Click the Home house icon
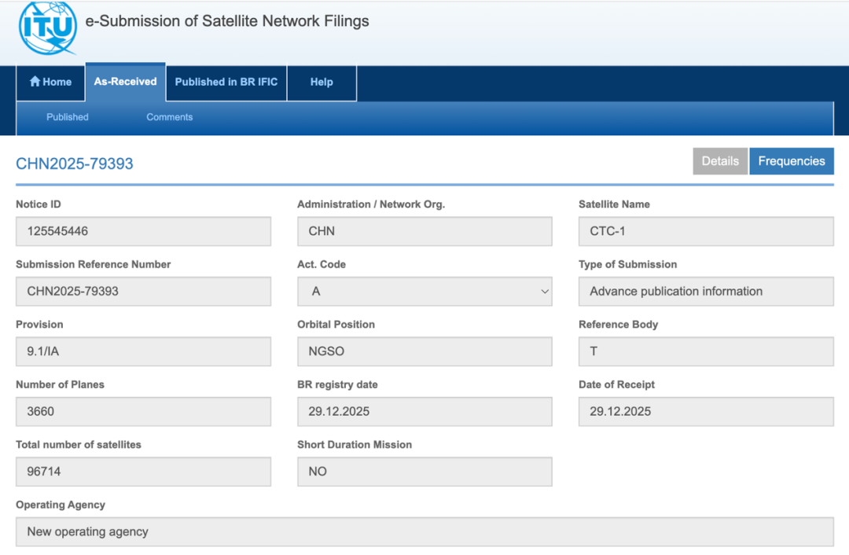The height and width of the screenshot is (555, 849). [35, 82]
